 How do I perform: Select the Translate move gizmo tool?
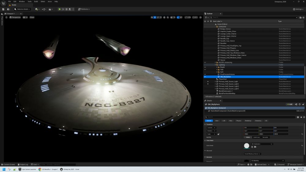155,17
